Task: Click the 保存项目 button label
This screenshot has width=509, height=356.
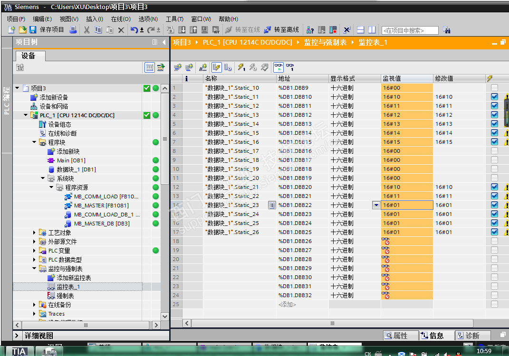Action: (x=52, y=30)
